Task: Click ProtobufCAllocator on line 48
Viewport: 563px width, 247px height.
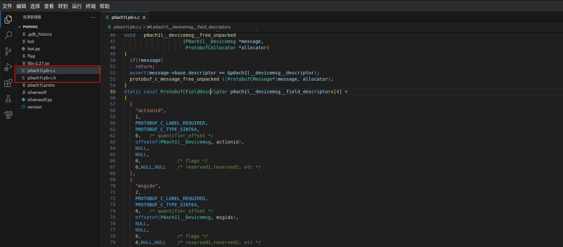Action: pos(211,48)
